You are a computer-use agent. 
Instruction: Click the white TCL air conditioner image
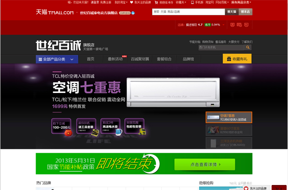(173, 92)
